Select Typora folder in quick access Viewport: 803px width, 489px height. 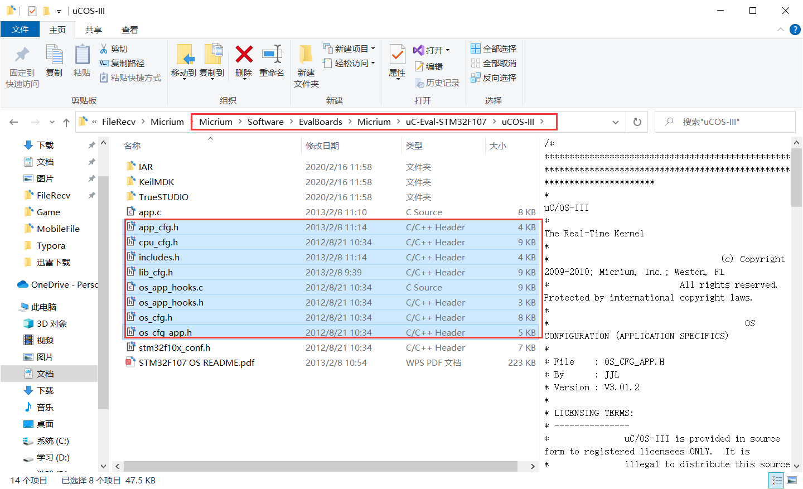click(x=46, y=245)
